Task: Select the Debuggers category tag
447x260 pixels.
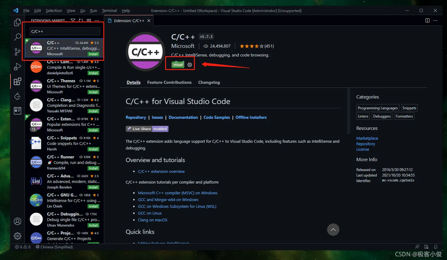Action: 382,116
